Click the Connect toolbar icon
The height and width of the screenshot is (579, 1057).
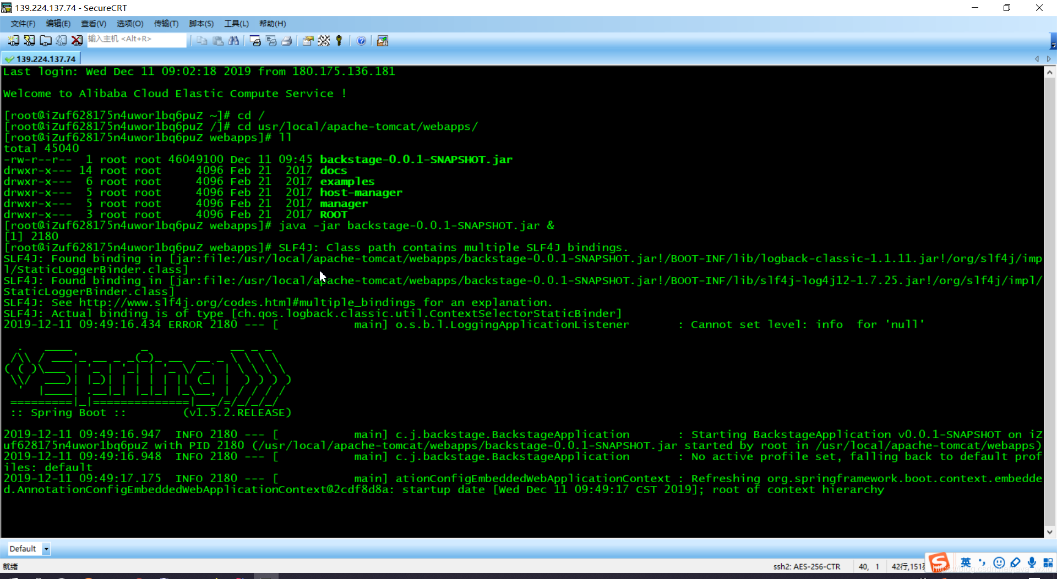[x=13, y=41]
